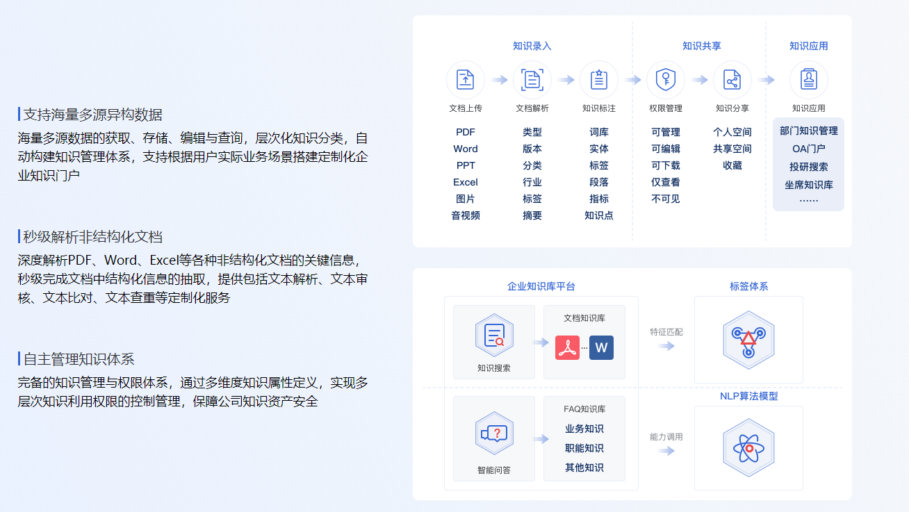Image resolution: width=909 pixels, height=512 pixels.
Task: Click 坐席知识库 in the 知识应用 box
Action: click(x=809, y=185)
